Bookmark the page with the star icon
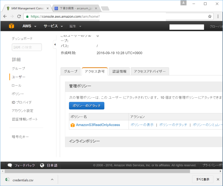This screenshot has height=186, width=223. pyautogui.click(x=210, y=17)
